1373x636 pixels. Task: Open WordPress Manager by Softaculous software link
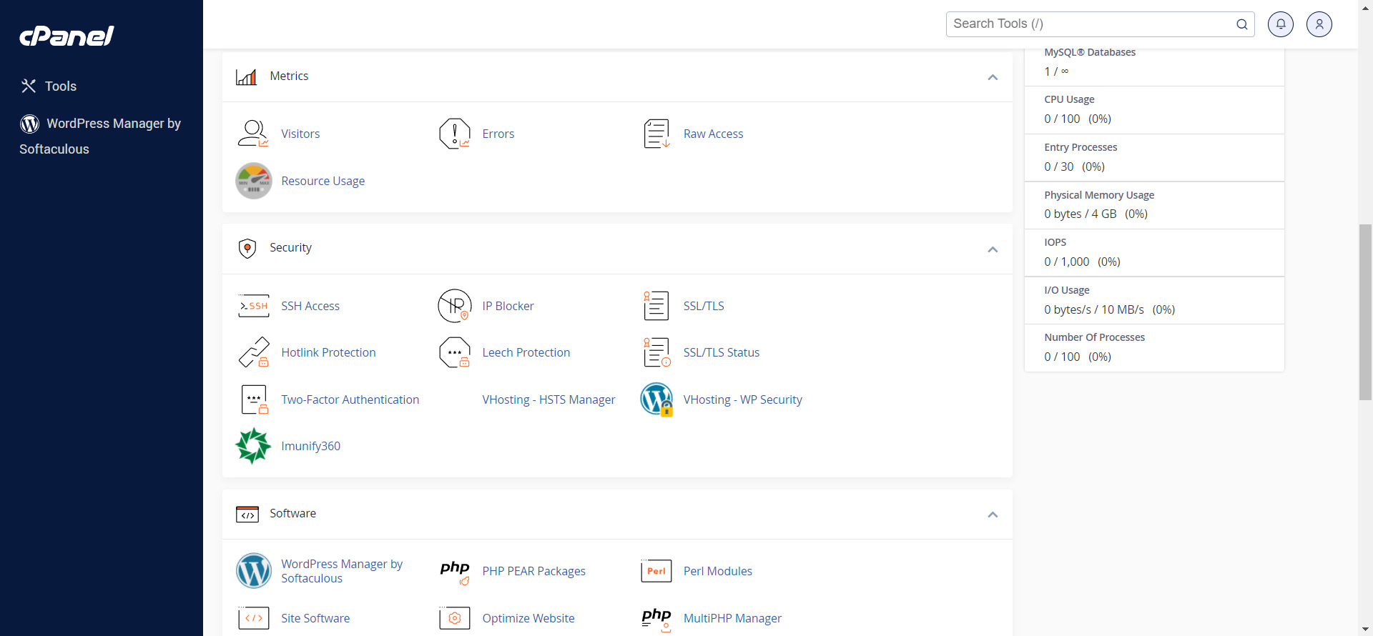342,571
